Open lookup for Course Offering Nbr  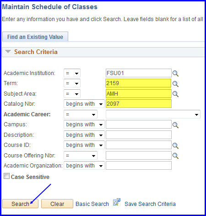(175, 156)
